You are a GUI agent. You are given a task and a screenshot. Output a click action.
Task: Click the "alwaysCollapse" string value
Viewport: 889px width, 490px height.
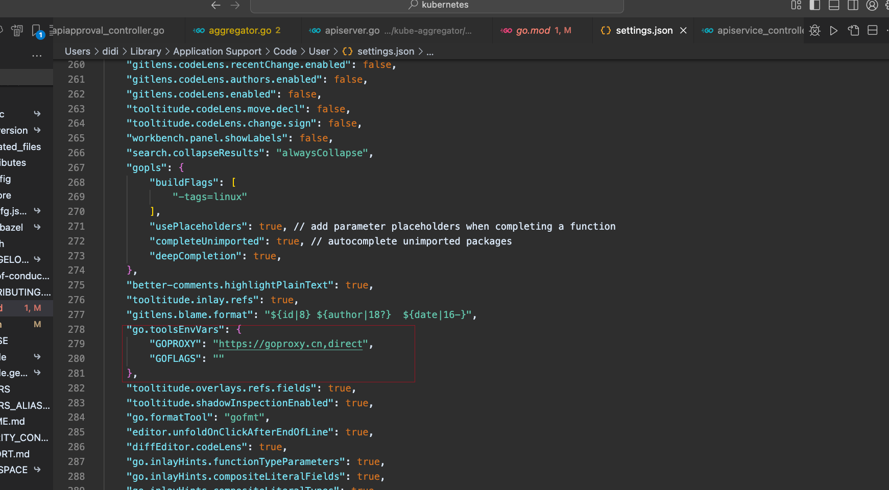tap(322, 153)
